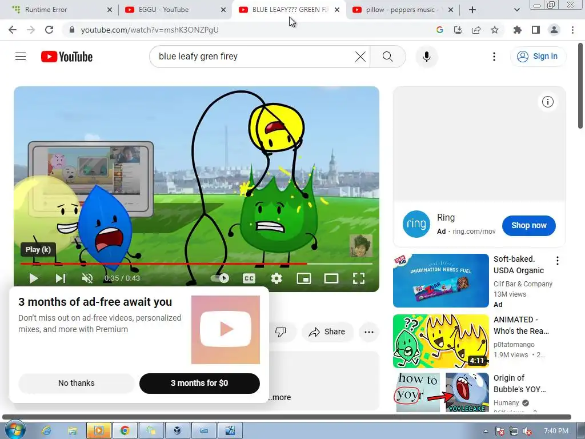Open more actions ellipsis below video

point(369,332)
